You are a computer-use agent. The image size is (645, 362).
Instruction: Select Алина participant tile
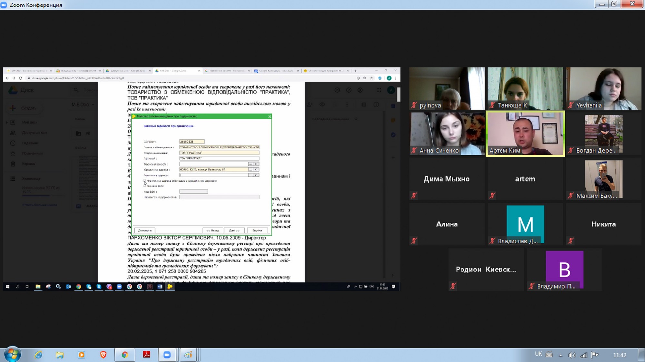point(447,224)
